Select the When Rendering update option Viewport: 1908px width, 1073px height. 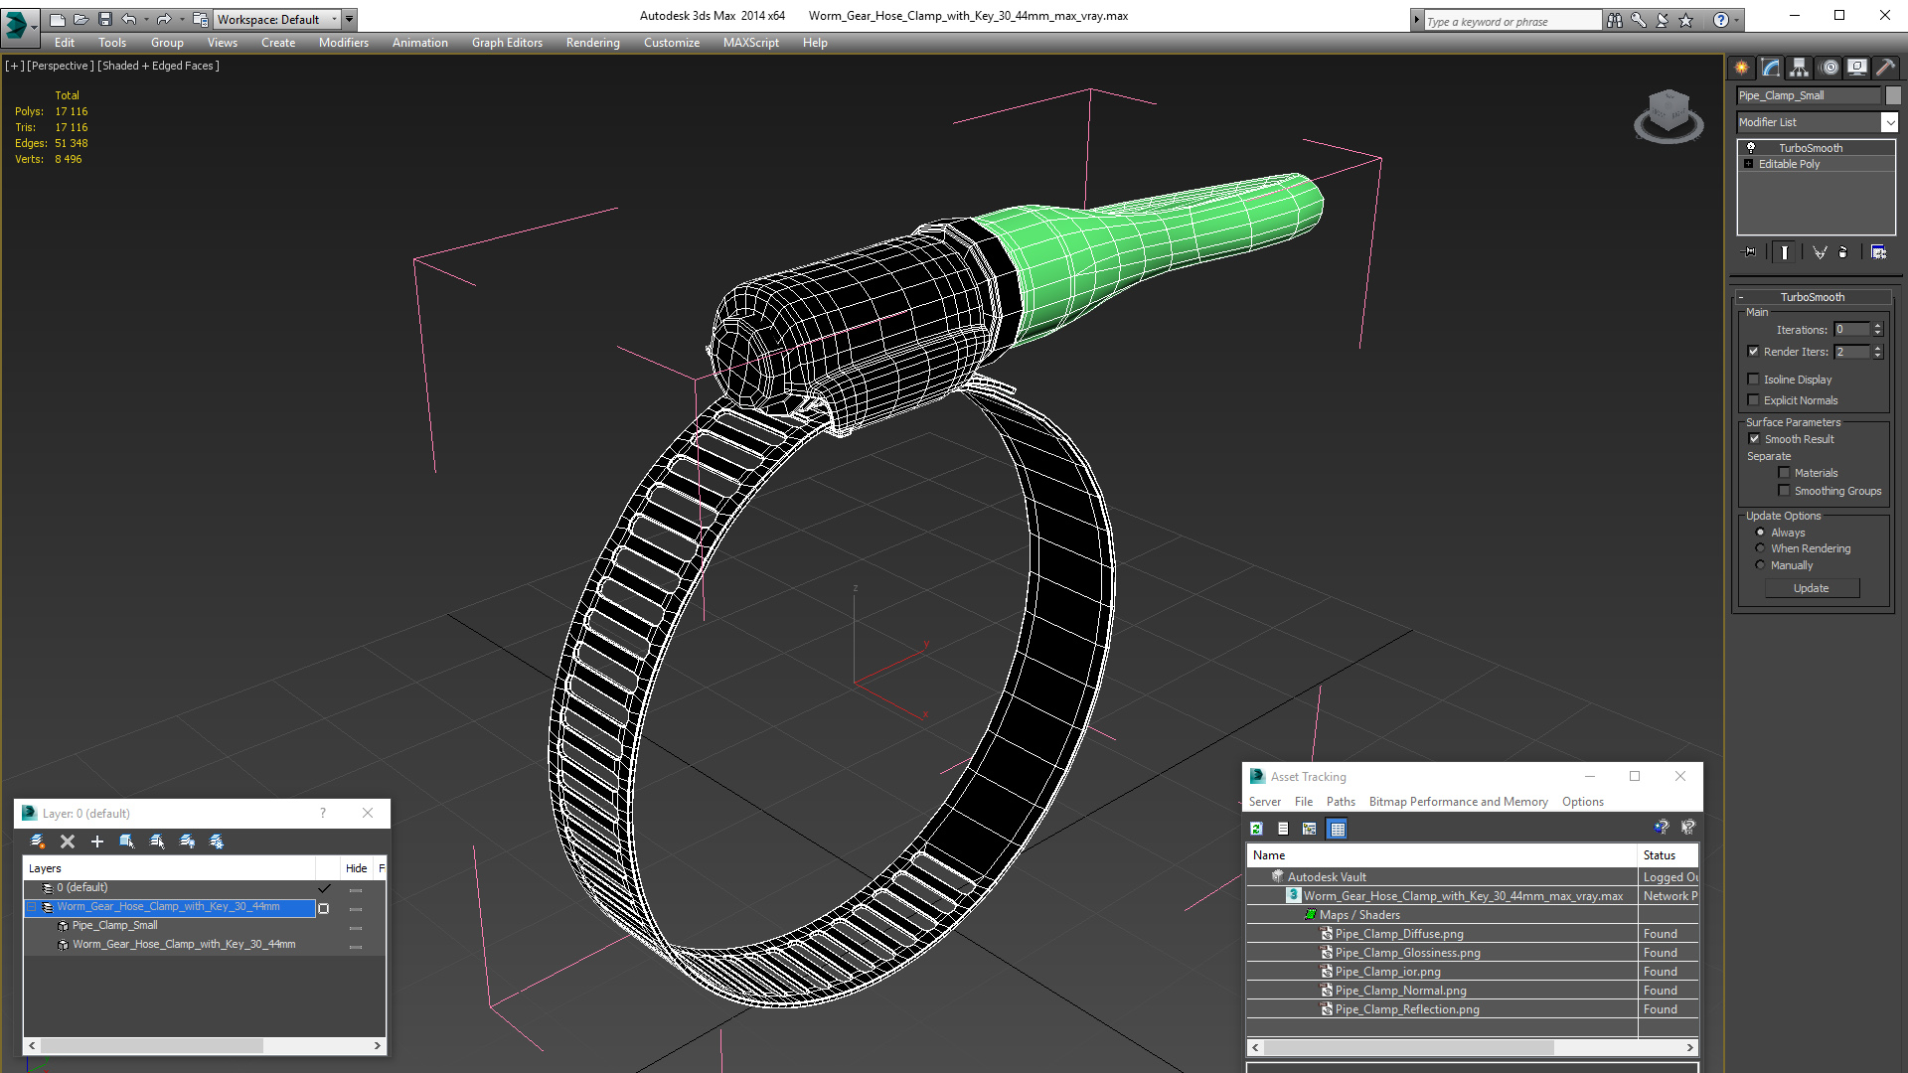(x=1760, y=547)
